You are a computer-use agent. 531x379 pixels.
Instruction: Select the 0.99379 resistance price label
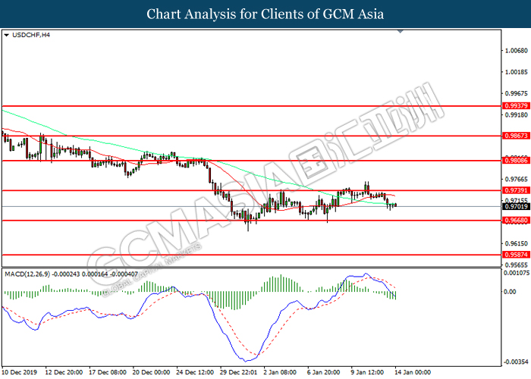[515, 106]
